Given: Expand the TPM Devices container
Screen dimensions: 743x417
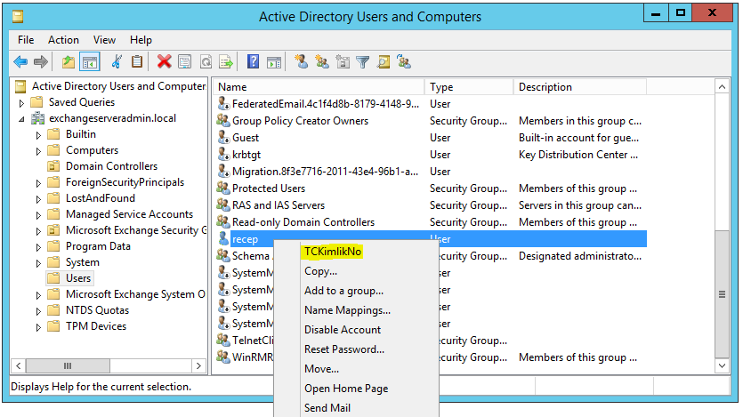Looking at the screenshot, I should 38,327.
